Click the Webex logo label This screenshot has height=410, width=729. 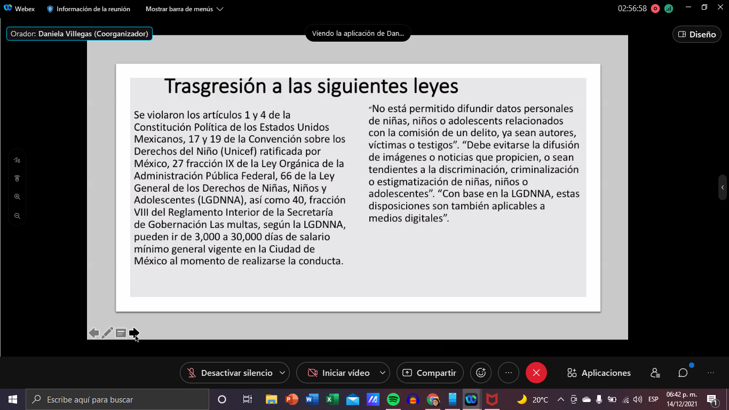19,9
